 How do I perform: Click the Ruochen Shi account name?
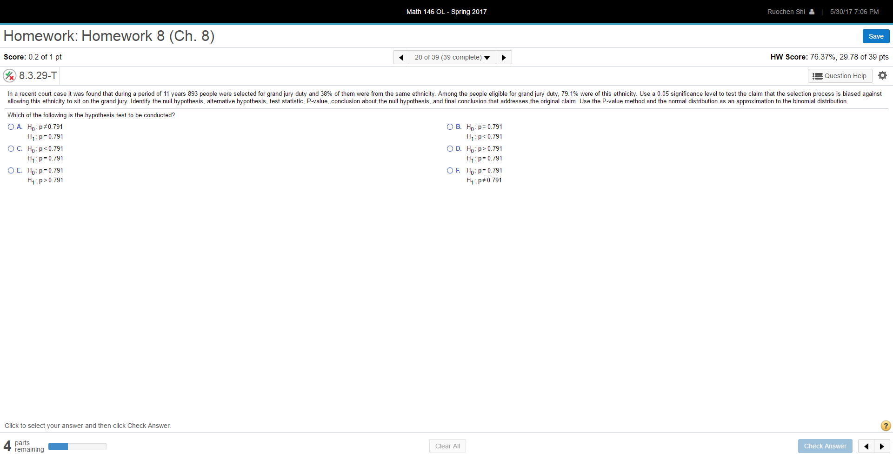pyautogui.click(x=786, y=12)
